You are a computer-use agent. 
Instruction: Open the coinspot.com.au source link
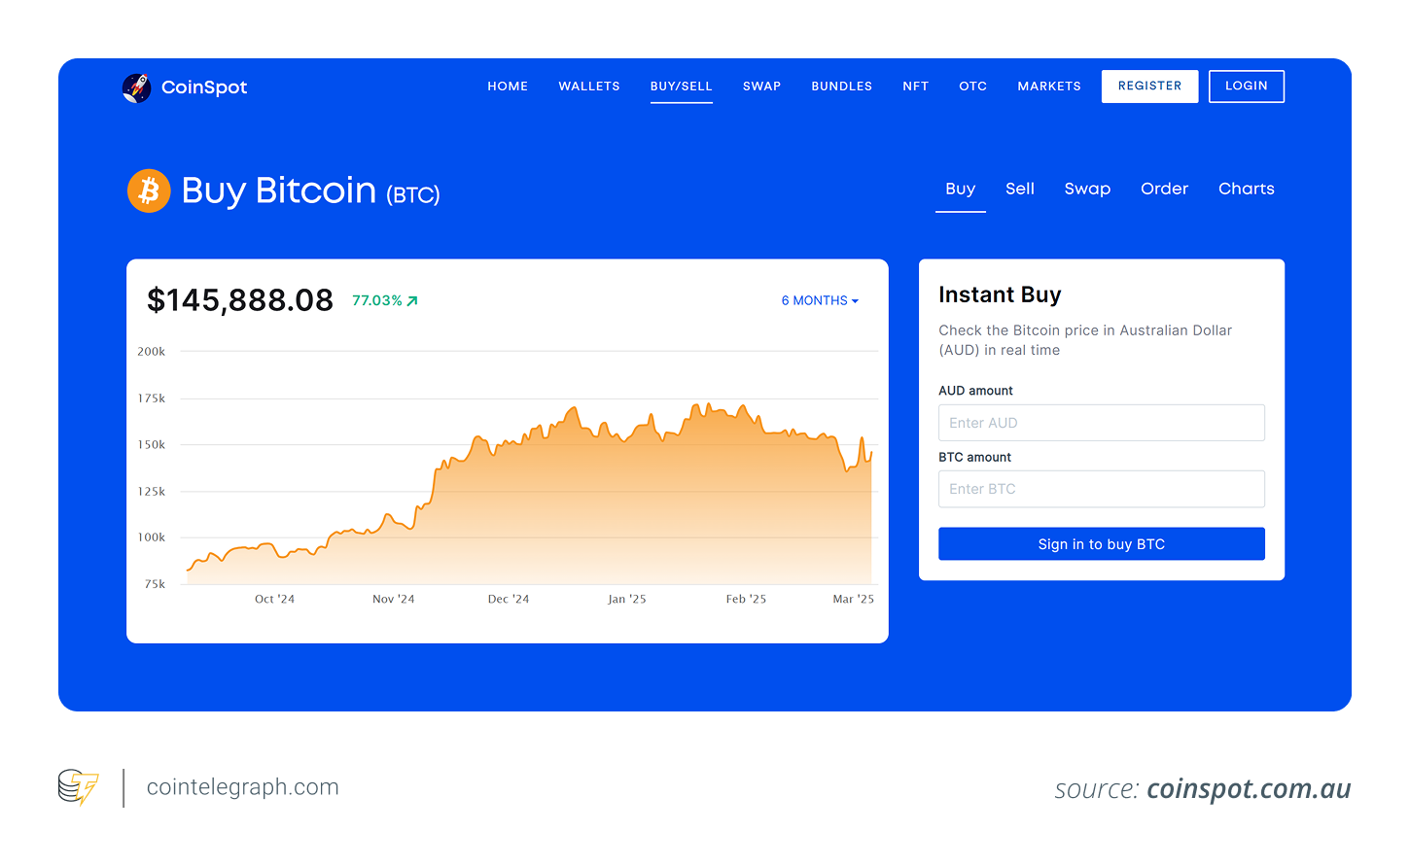tap(1249, 788)
